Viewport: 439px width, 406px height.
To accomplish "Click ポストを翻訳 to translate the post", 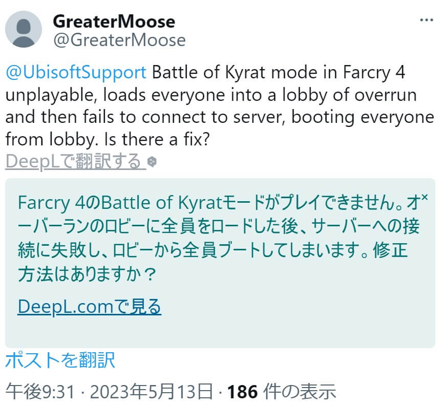I will click(60, 359).
